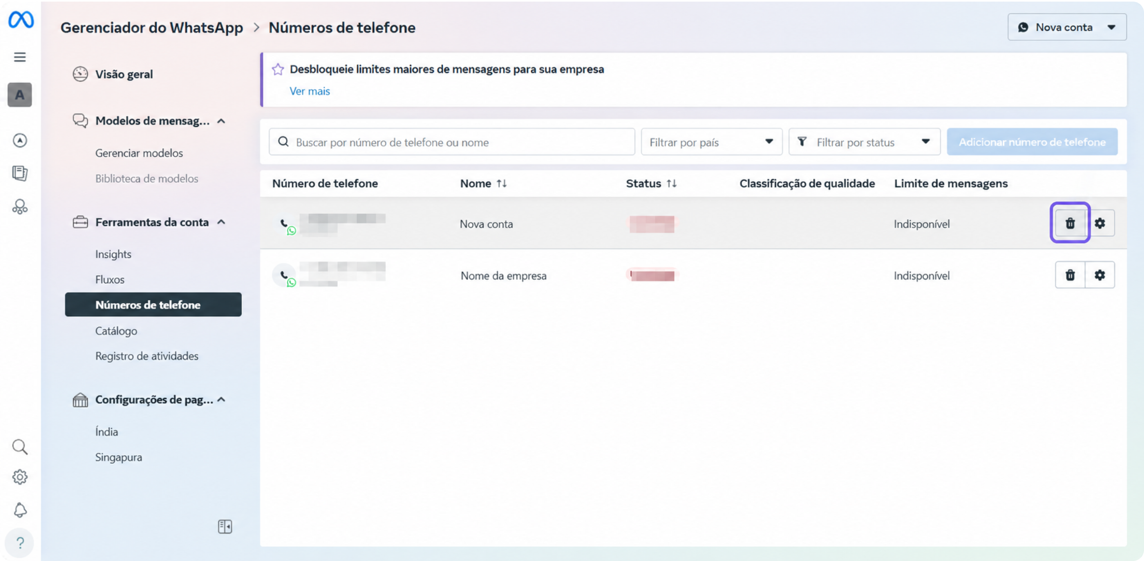Image resolution: width=1144 pixels, height=561 pixels.
Task: Click the Meta logo icon
Action: tap(20, 20)
